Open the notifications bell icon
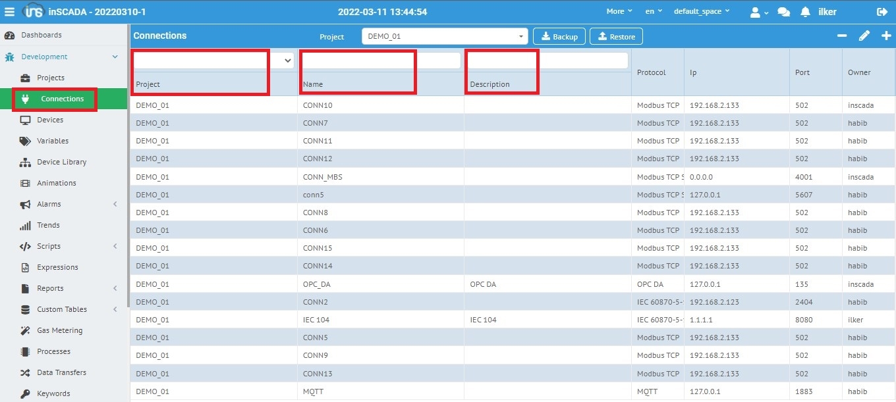896x402 pixels. click(805, 12)
